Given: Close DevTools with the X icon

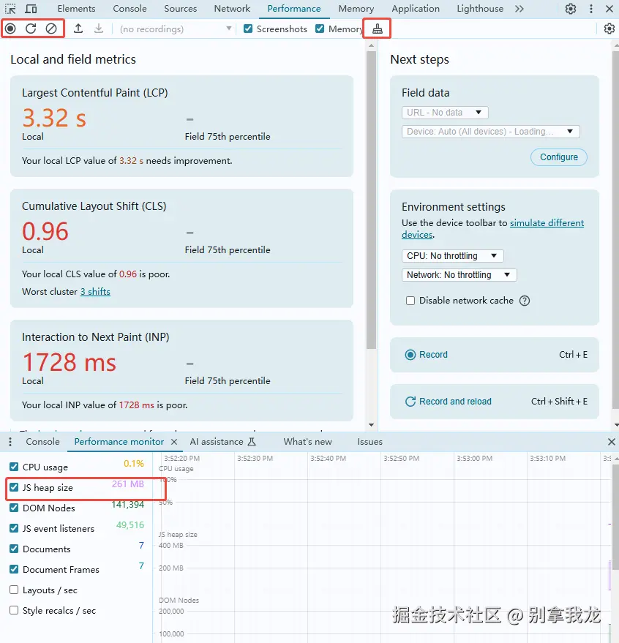Looking at the screenshot, I should tap(609, 9).
